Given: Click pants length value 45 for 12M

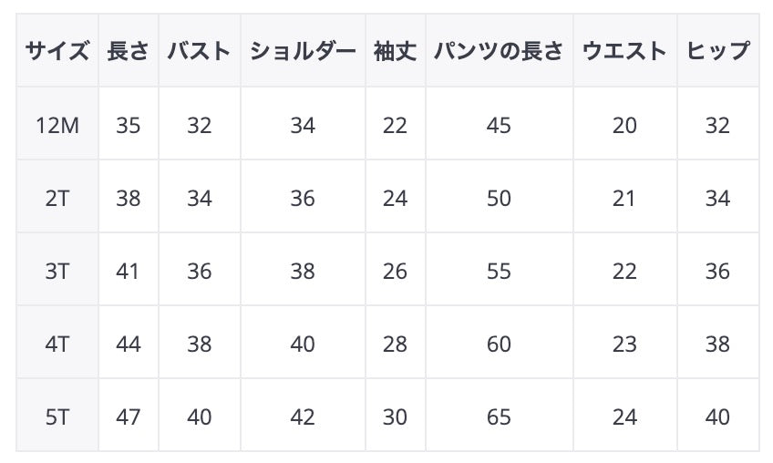Looking at the screenshot, I should pos(499,125).
